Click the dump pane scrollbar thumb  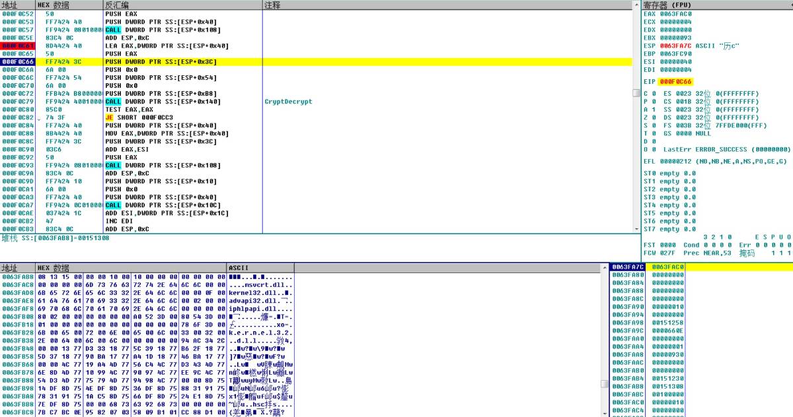[604, 383]
